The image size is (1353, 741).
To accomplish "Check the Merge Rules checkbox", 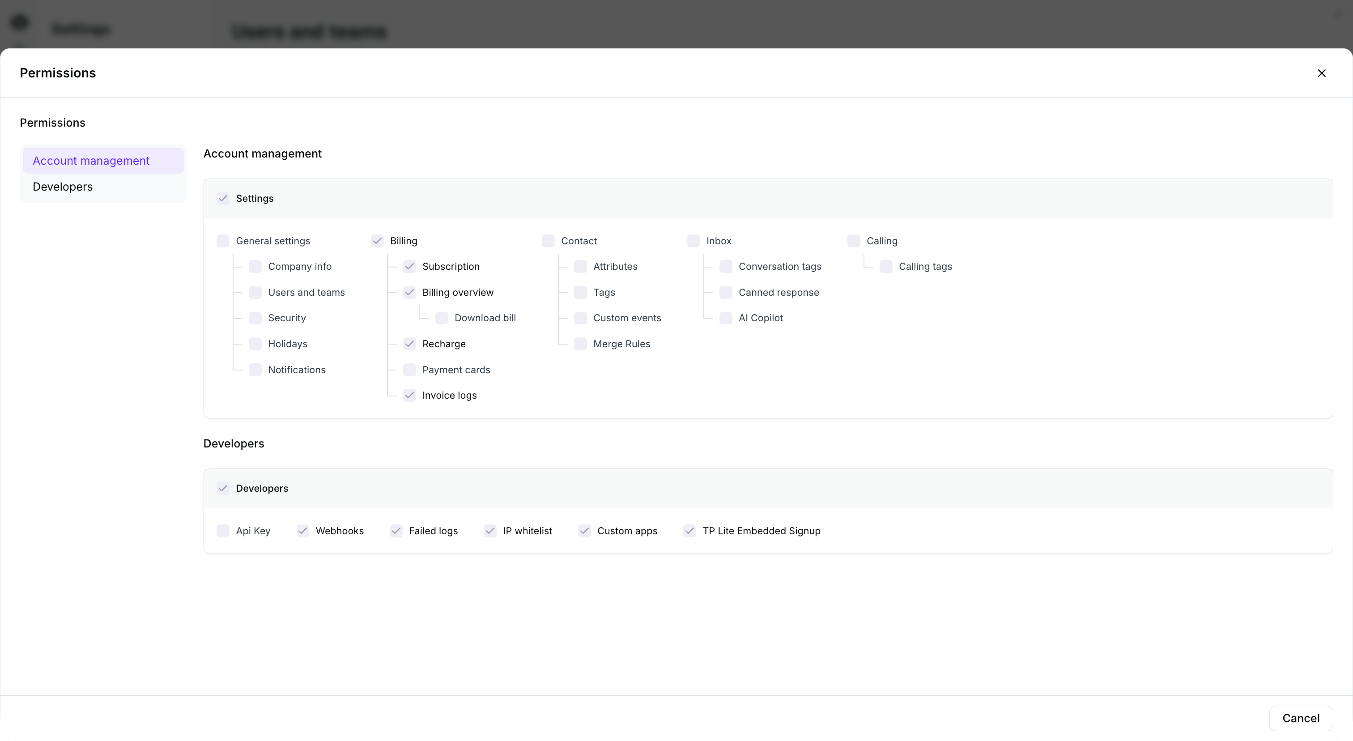I will 580,344.
